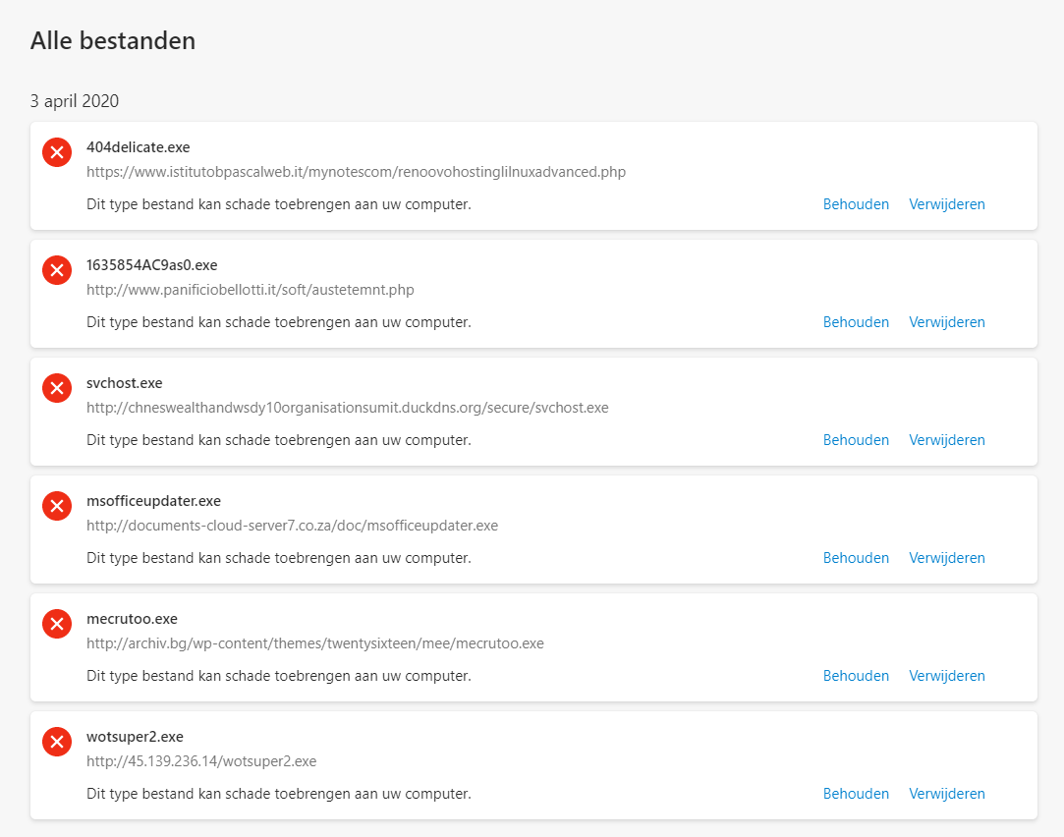Keep the wotsuper2.exe file with Behouden
Image resolution: width=1064 pixels, height=837 pixels.
tap(856, 794)
